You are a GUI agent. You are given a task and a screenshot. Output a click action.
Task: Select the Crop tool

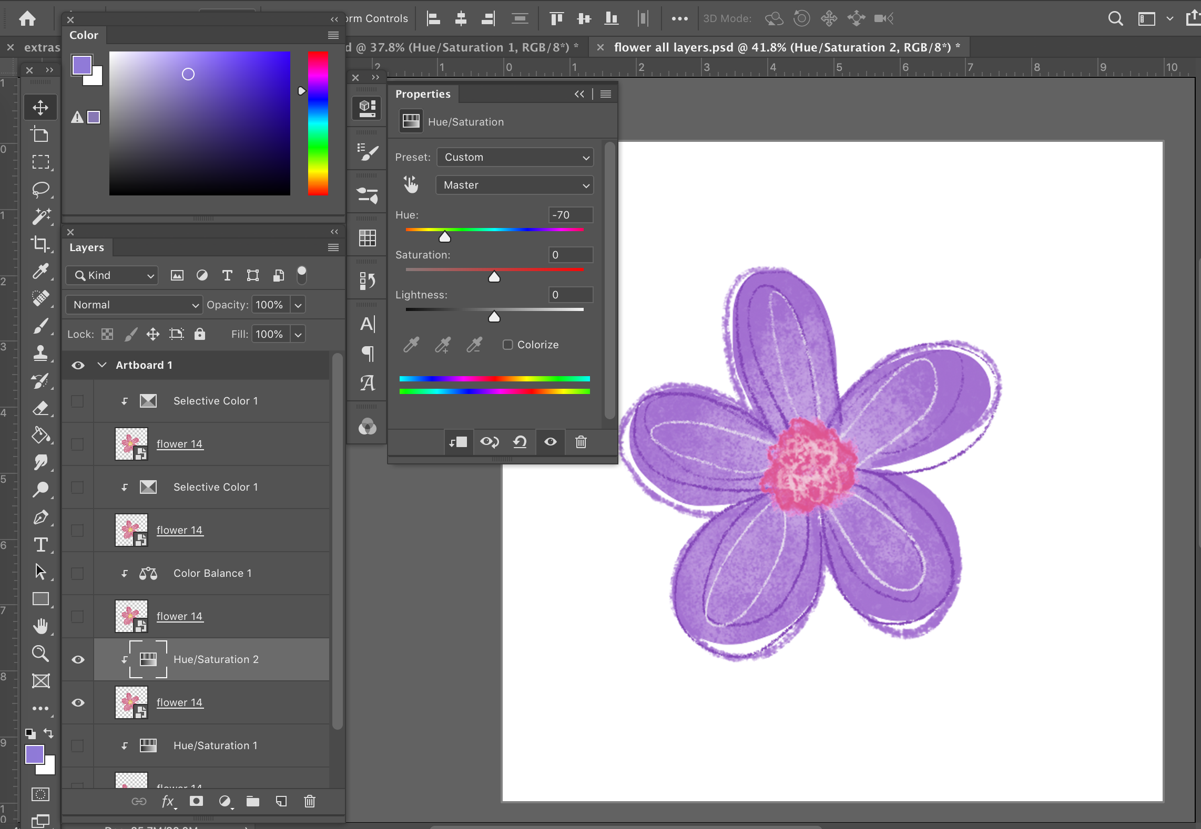40,243
